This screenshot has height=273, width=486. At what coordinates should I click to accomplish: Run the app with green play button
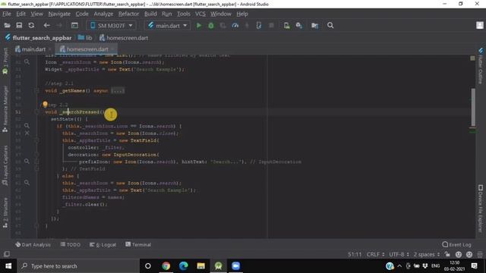(x=199, y=25)
